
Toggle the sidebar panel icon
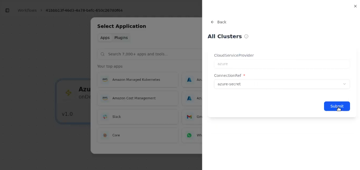7,10
